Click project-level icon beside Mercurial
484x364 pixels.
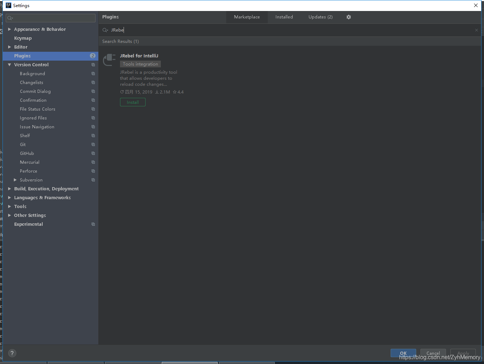93,162
